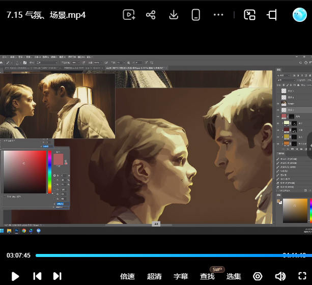The width and height of the screenshot is (312, 285).
Task: Jump to the previous video
Action: [37, 276]
